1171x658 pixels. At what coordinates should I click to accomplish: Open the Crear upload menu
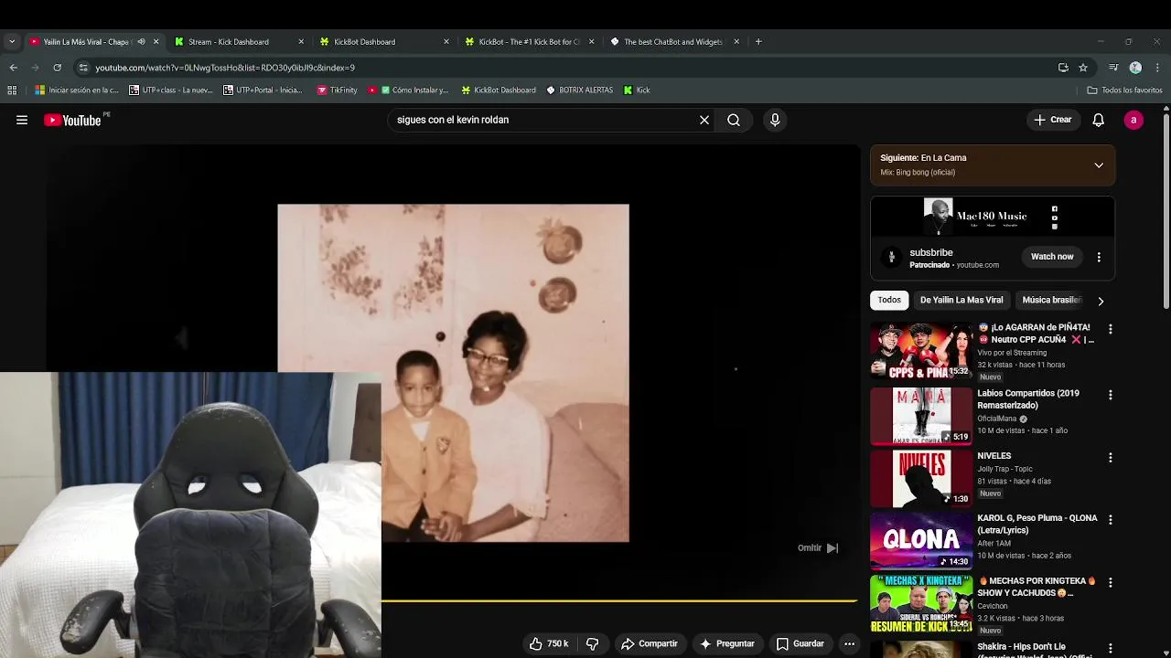(x=1052, y=120)
